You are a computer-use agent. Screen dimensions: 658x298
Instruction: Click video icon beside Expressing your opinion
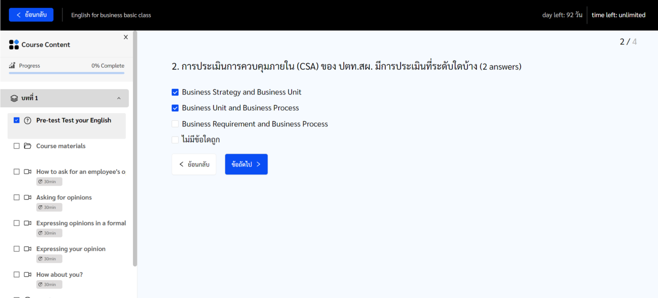28,249
